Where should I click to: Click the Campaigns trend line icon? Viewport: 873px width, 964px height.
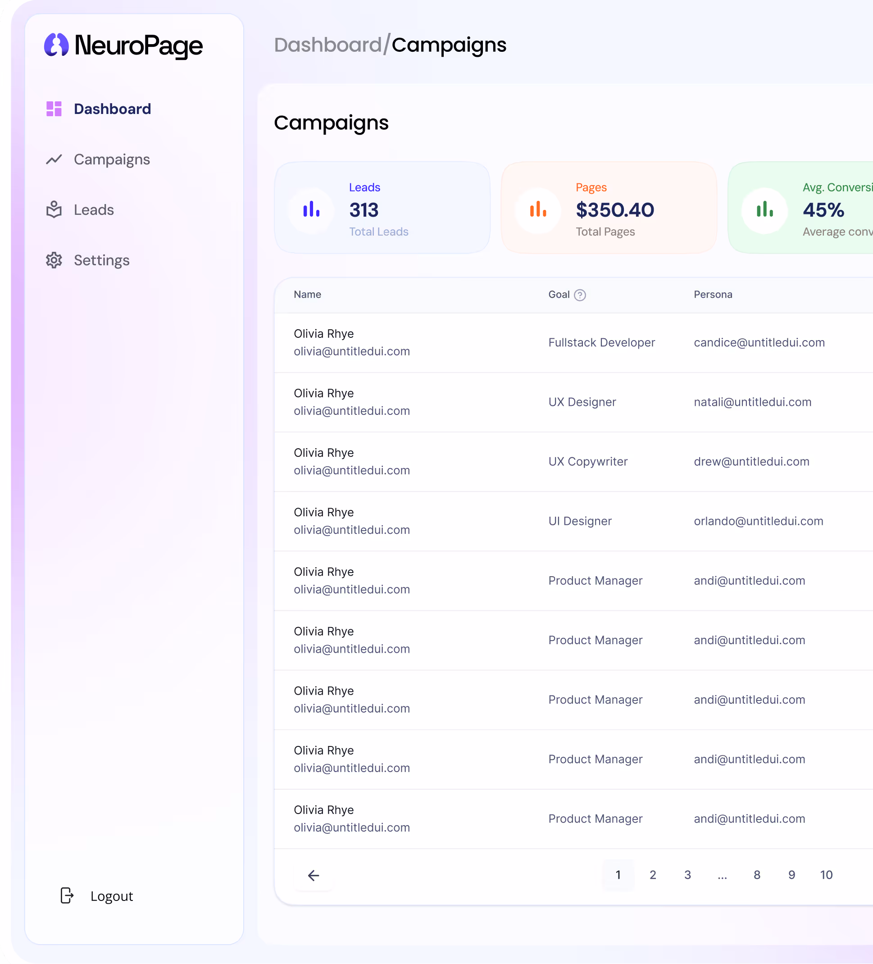[54, 159]
